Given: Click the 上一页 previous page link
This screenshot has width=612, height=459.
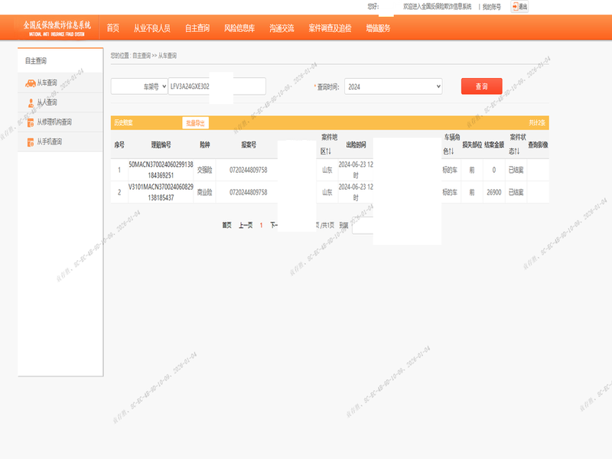Looking at the screenshot, I should tap(245, 226).
